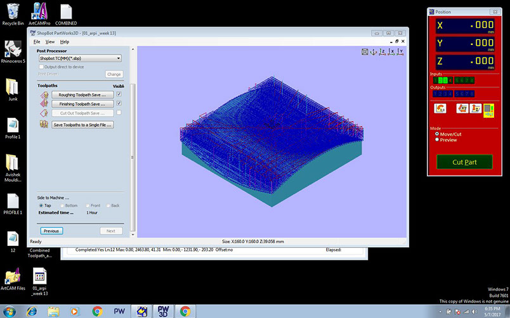Select the Front side to machine

(88, 206)
